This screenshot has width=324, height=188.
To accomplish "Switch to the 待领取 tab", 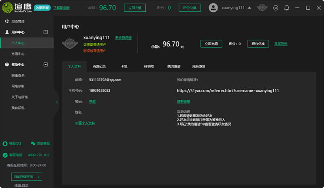I will (x=149, y=66).
